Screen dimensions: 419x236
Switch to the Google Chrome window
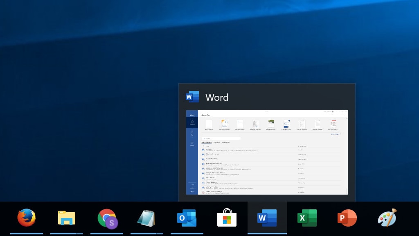106,218
